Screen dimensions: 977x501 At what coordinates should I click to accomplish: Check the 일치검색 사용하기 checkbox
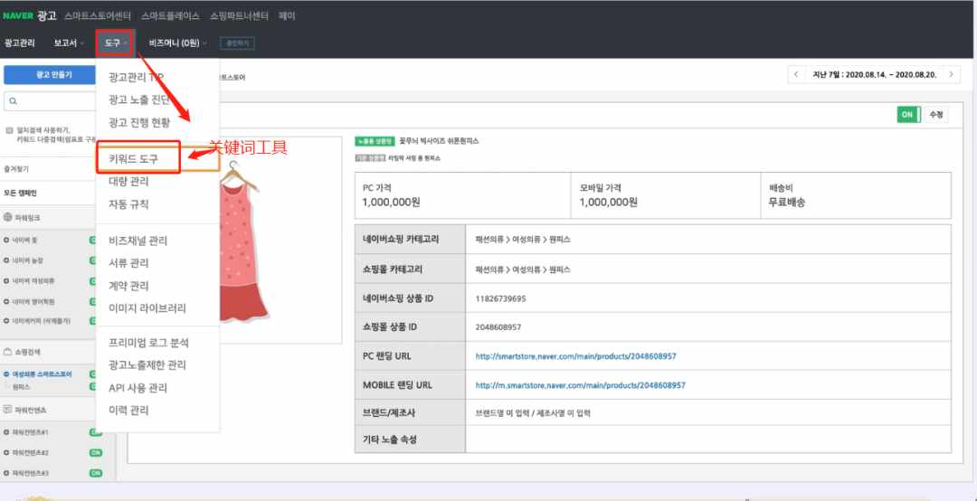tap(9, 130)
